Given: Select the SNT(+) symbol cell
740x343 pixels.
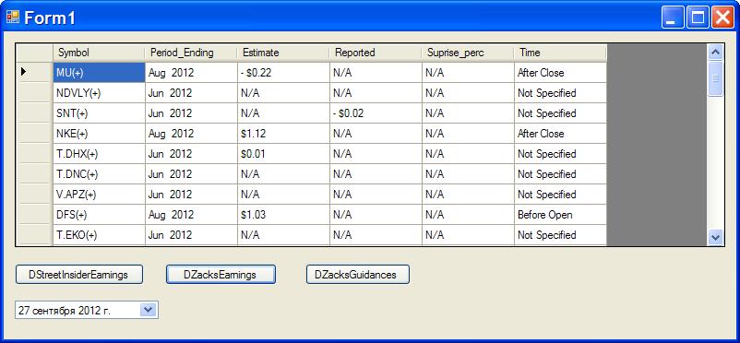Looking at the screenshot, I should click(99, 113).
